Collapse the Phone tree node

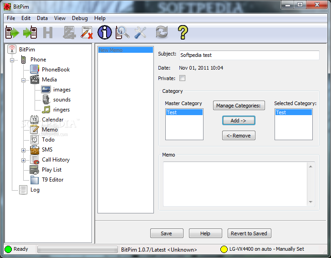click(x=12, y=60)
